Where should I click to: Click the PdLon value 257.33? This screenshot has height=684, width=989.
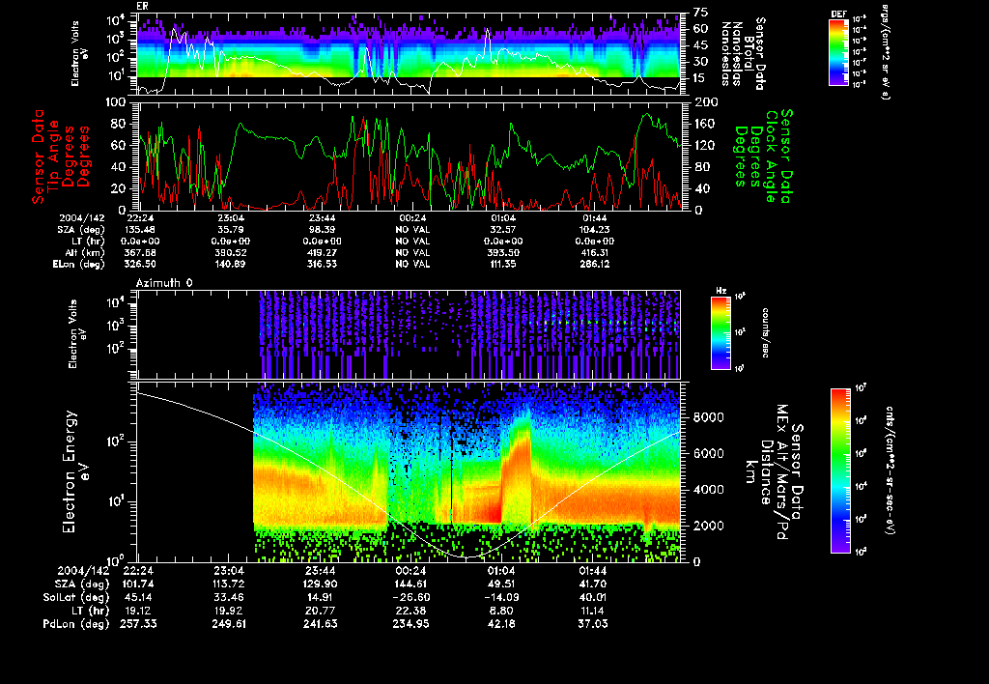pos(139,624)
